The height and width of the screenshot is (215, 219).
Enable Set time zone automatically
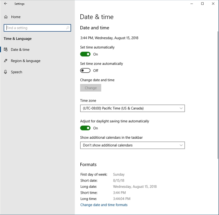point(85,71)
